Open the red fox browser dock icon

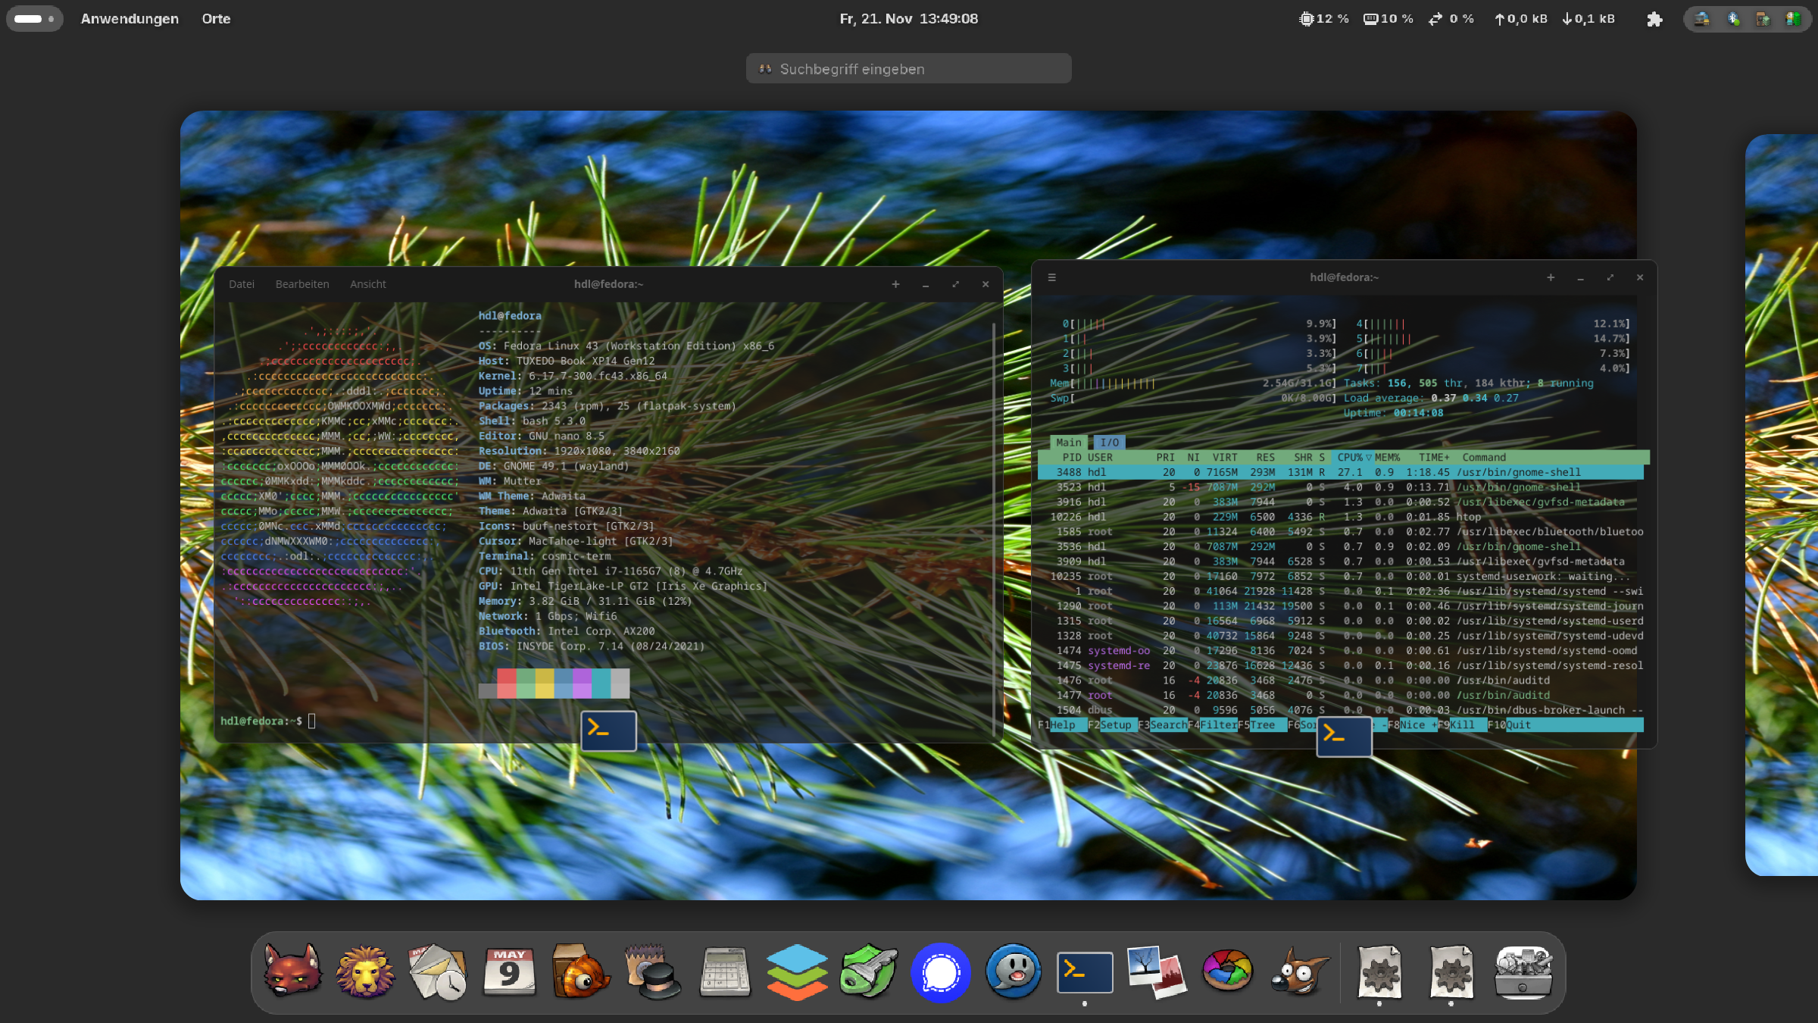click(x=292, y=971)
